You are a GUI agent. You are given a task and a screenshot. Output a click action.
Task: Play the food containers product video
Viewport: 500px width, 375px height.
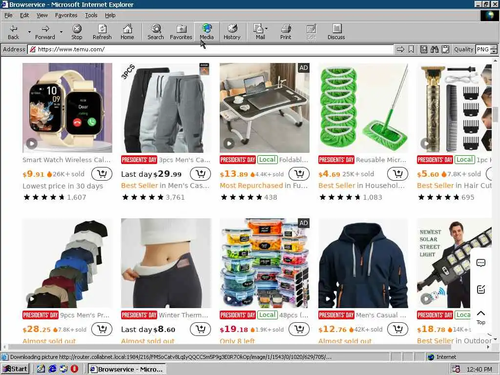[x=229, y=299]
